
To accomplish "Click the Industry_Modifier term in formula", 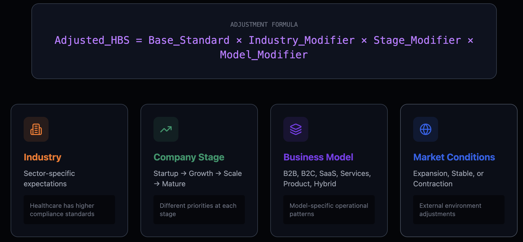I will pyautogui.click(x=301, y=40).
